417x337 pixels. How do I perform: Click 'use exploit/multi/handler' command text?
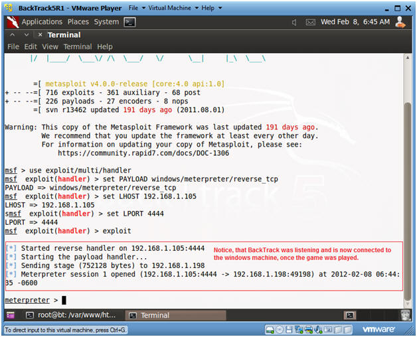click(x=80, y=170)
